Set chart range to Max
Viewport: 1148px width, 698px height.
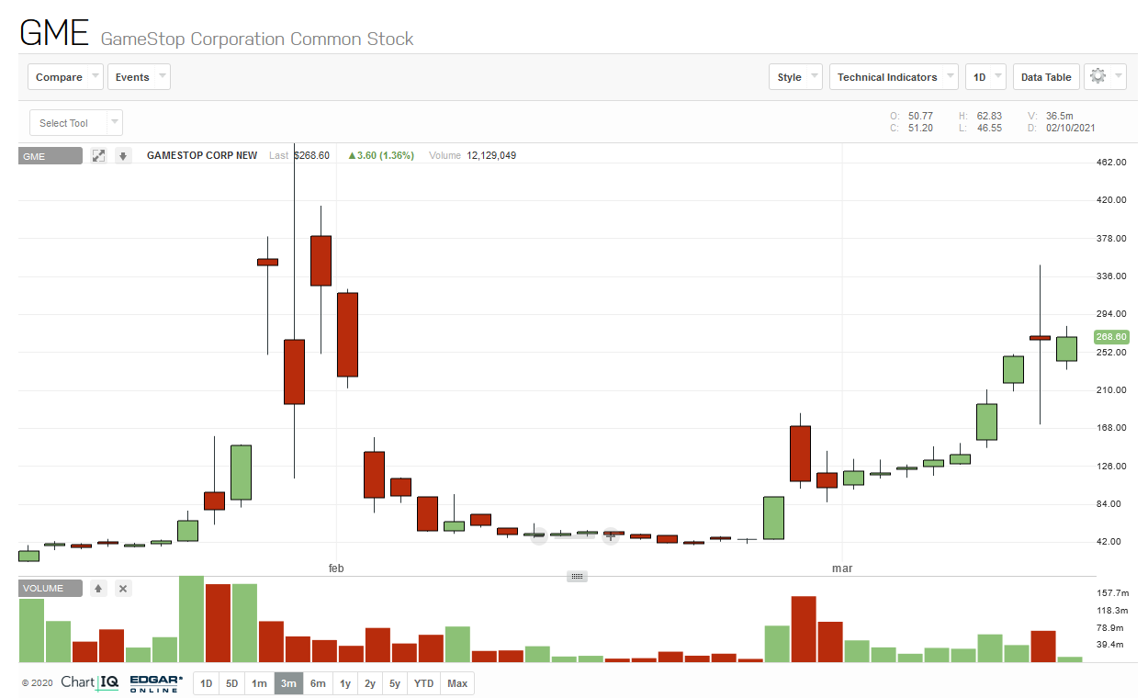[x=457, y=683]
